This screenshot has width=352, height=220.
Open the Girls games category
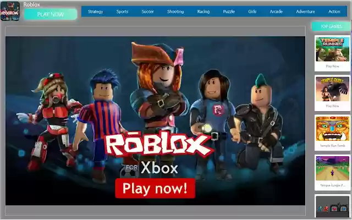[x=252, y=12]
